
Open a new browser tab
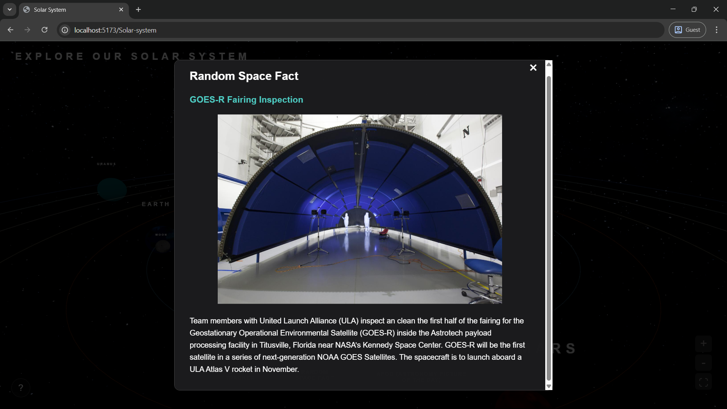[138, 9]
